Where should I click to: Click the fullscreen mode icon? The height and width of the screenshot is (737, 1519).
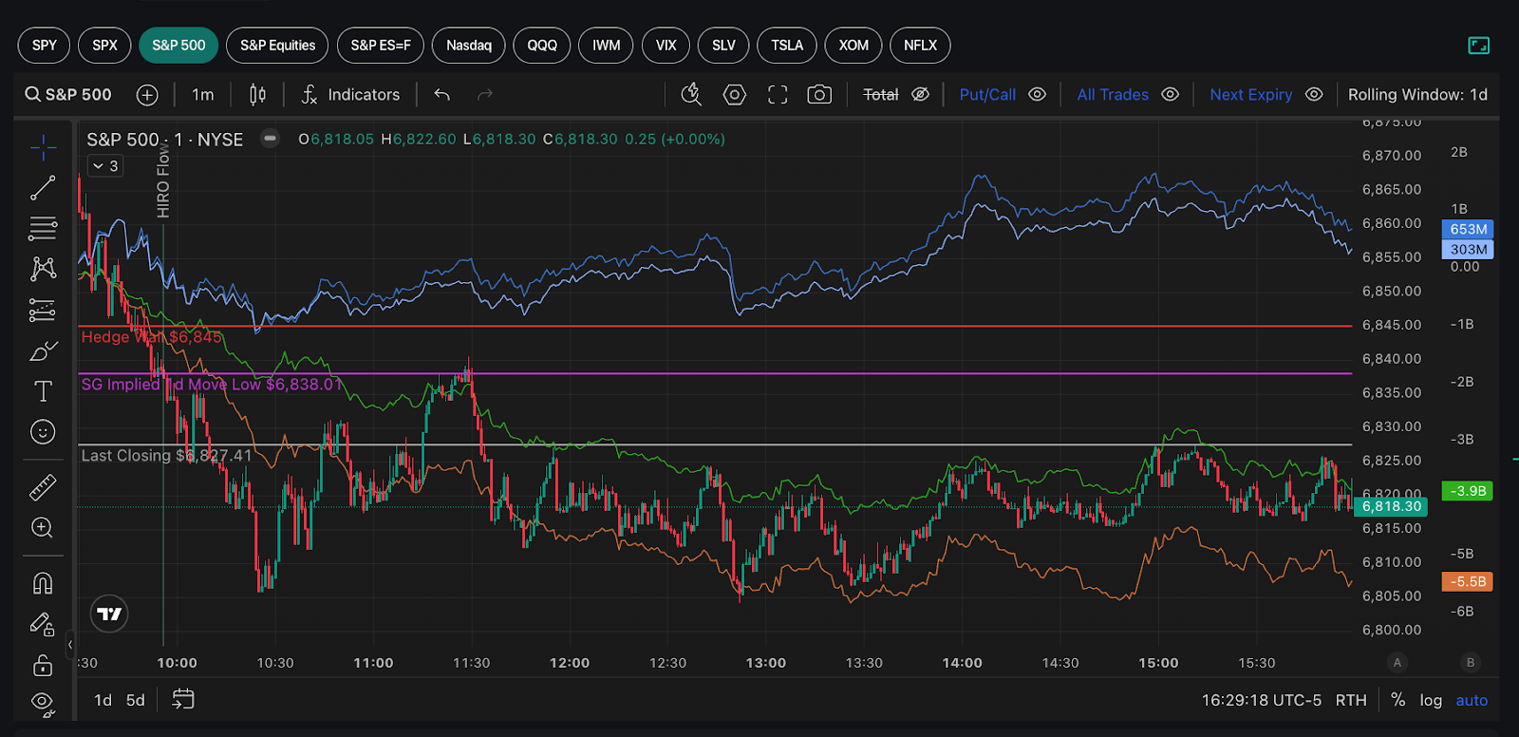point(778,95)
